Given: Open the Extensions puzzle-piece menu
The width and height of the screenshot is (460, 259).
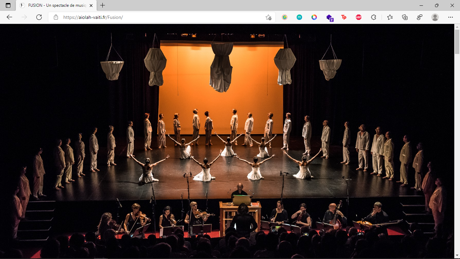Looking at the screenshot, I should point(373,17).
